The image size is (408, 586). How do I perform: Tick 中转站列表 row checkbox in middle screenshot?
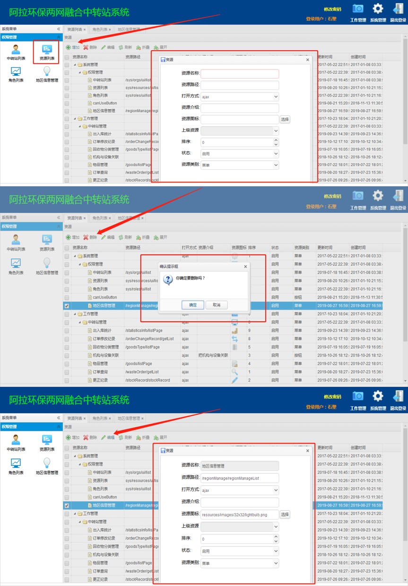click(x=67, y=273)
